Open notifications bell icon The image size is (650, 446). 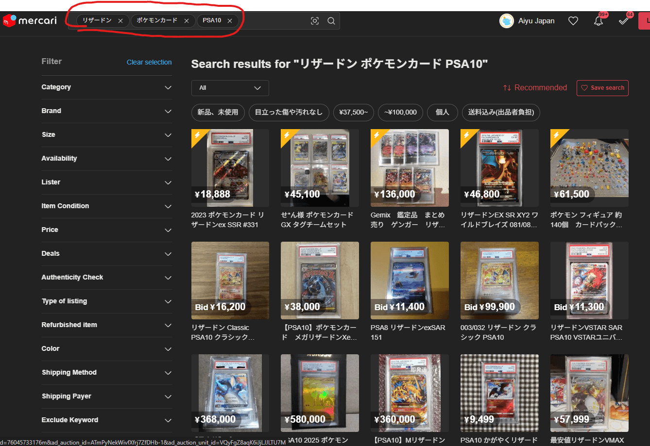[x=599, y=21]
